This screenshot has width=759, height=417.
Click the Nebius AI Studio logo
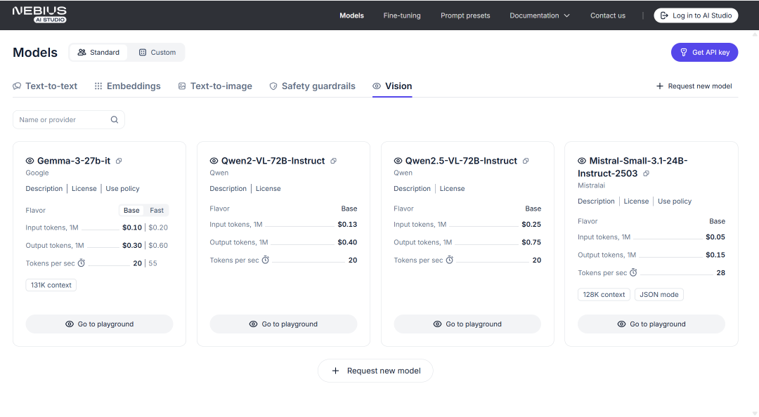pyautogui.click(x=39, y=15)
